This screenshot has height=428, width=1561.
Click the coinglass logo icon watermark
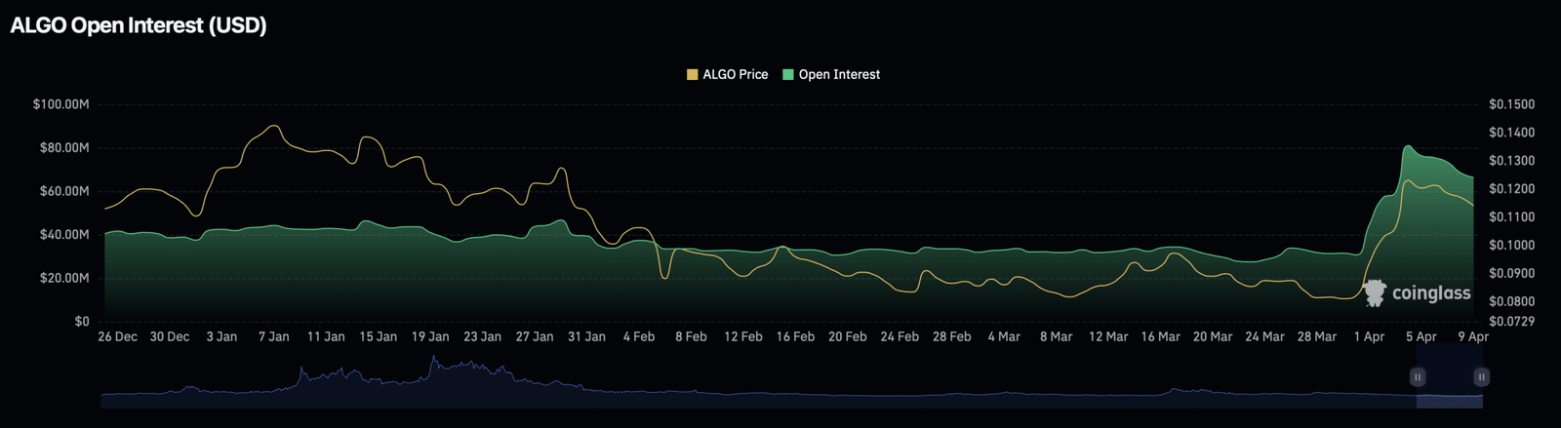pos(1375,292)
